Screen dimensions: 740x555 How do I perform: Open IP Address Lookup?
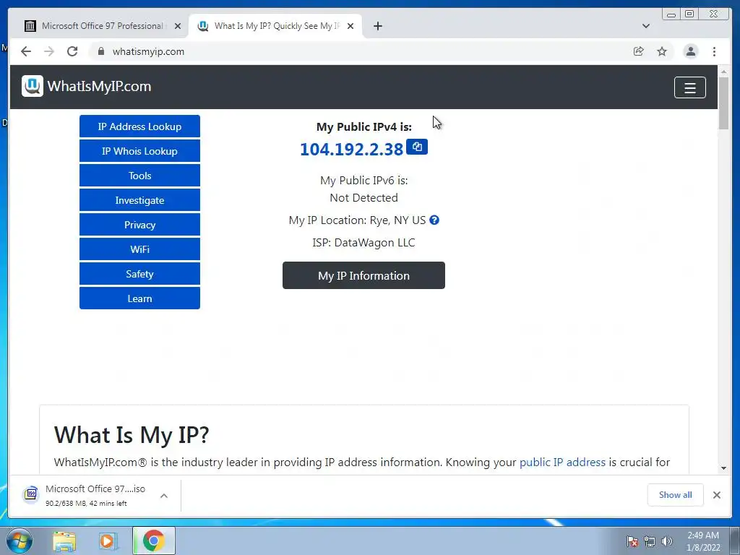(x=139, y=126)
